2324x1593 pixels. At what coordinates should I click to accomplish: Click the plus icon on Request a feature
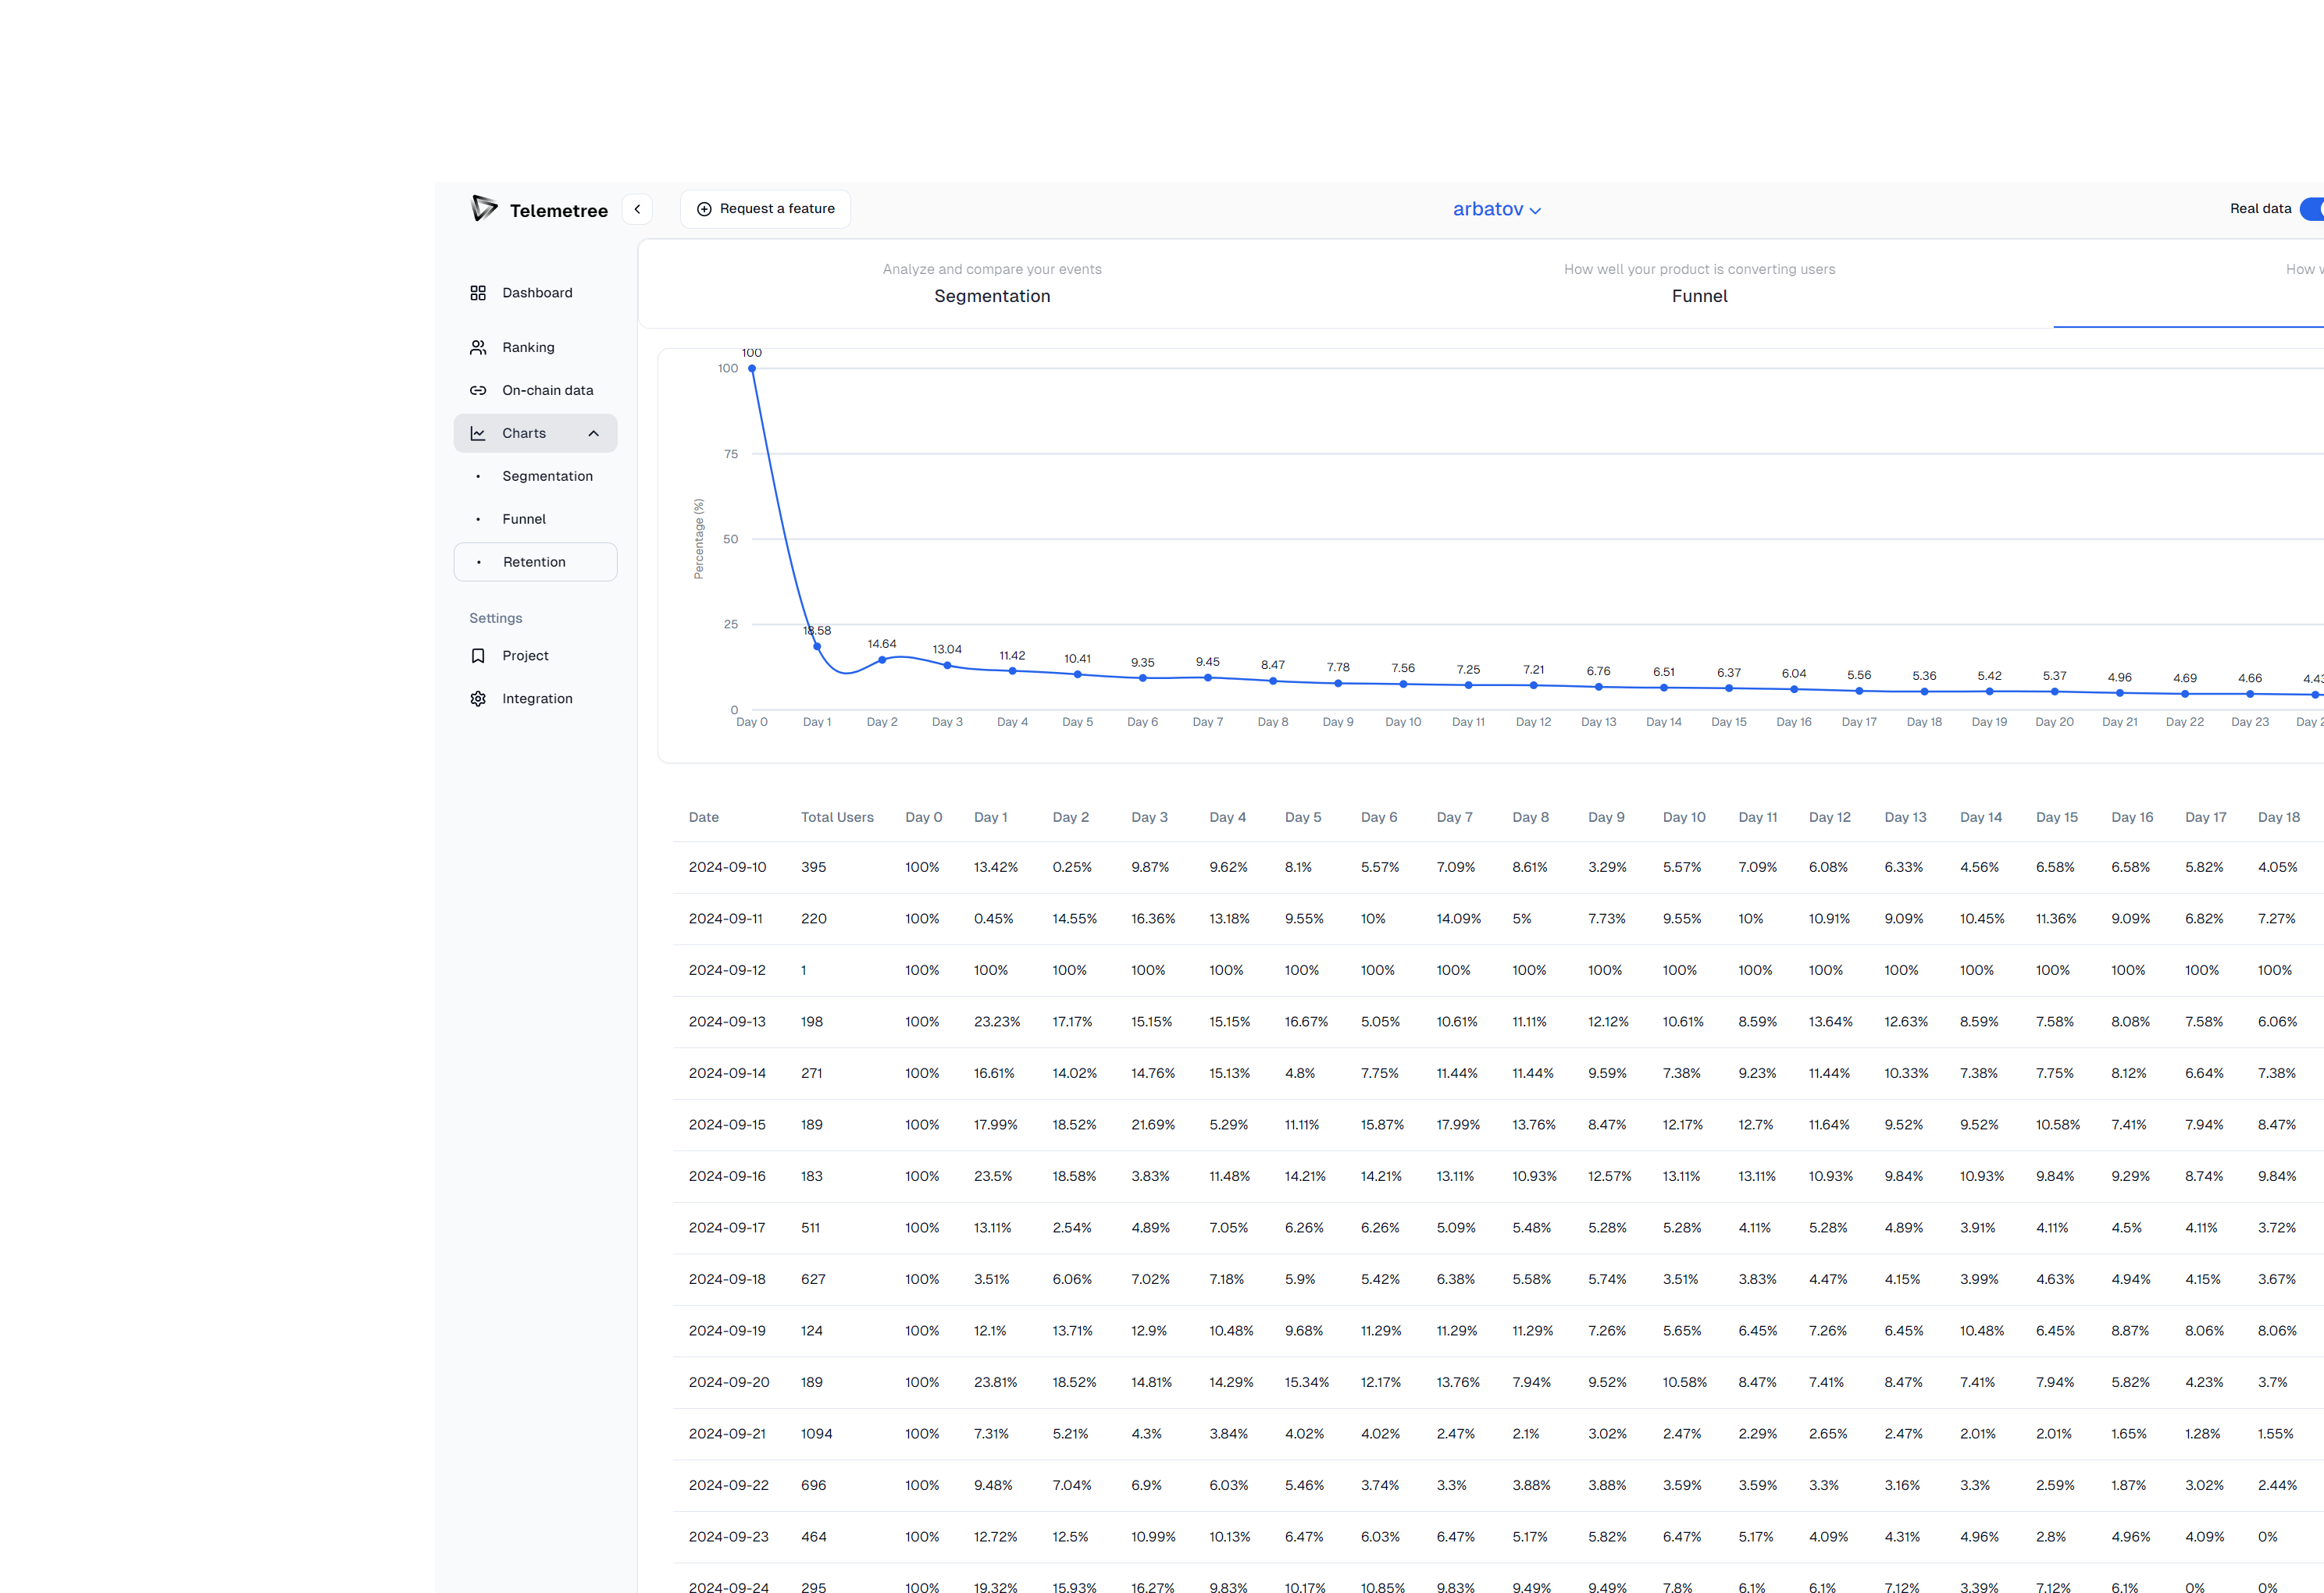tap(704, 208)
